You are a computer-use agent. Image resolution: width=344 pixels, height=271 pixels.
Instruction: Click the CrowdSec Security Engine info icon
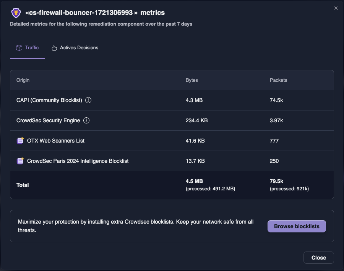click(86, 120)
